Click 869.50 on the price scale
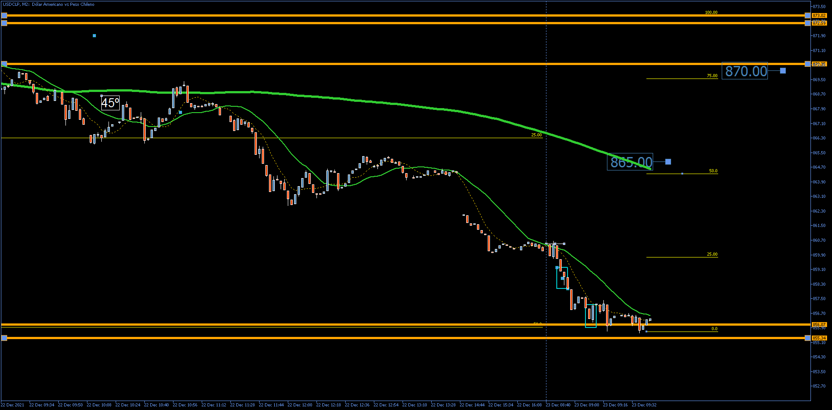This screenshot has width=832, height=410. tap(819, 80)
